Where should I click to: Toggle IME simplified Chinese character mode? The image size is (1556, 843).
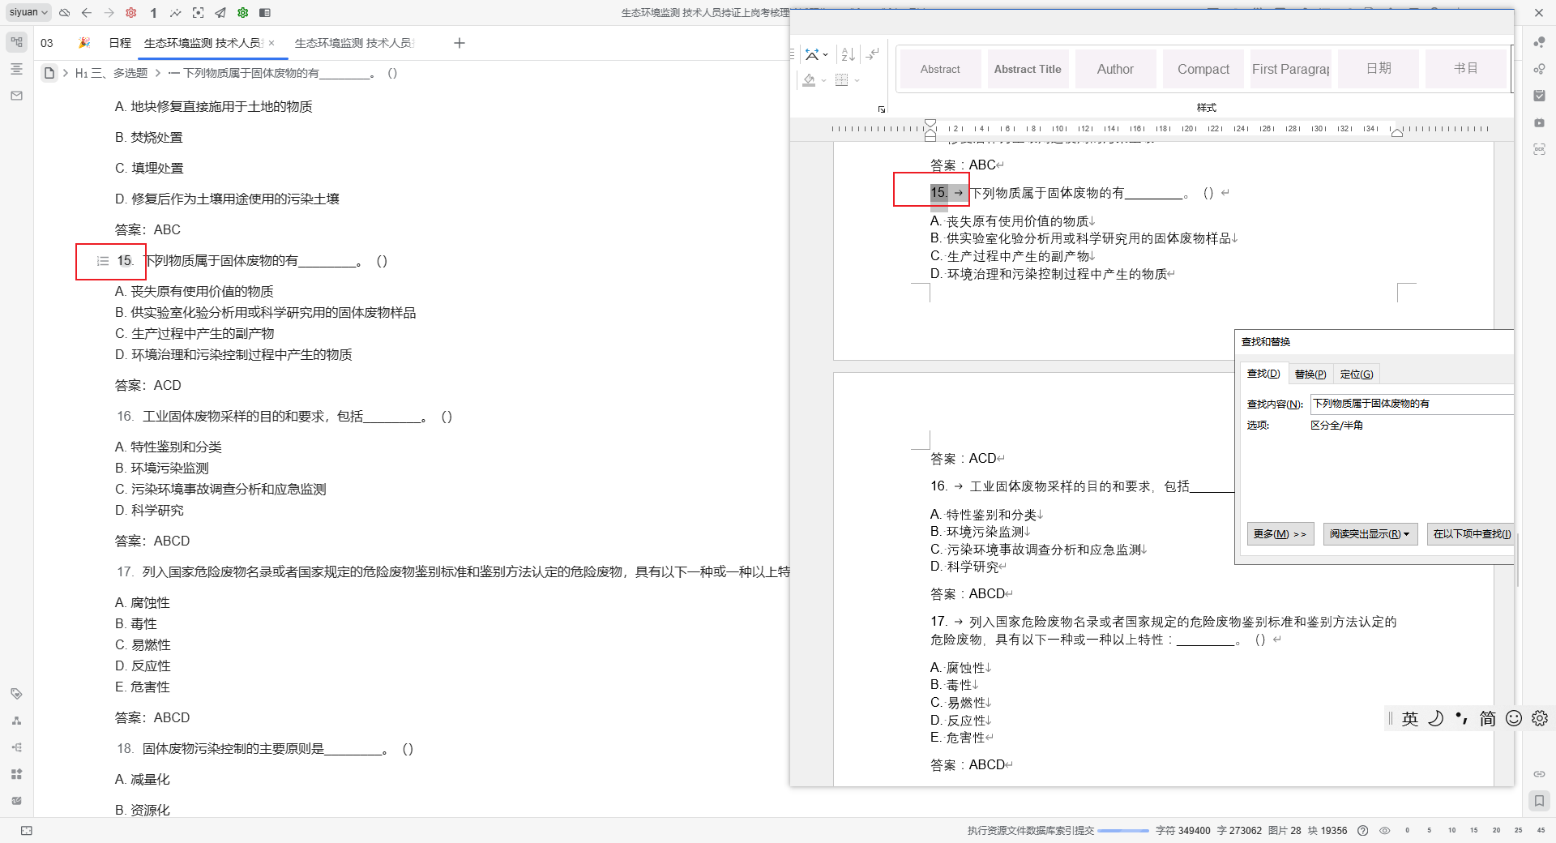[x=1488, y=718]
